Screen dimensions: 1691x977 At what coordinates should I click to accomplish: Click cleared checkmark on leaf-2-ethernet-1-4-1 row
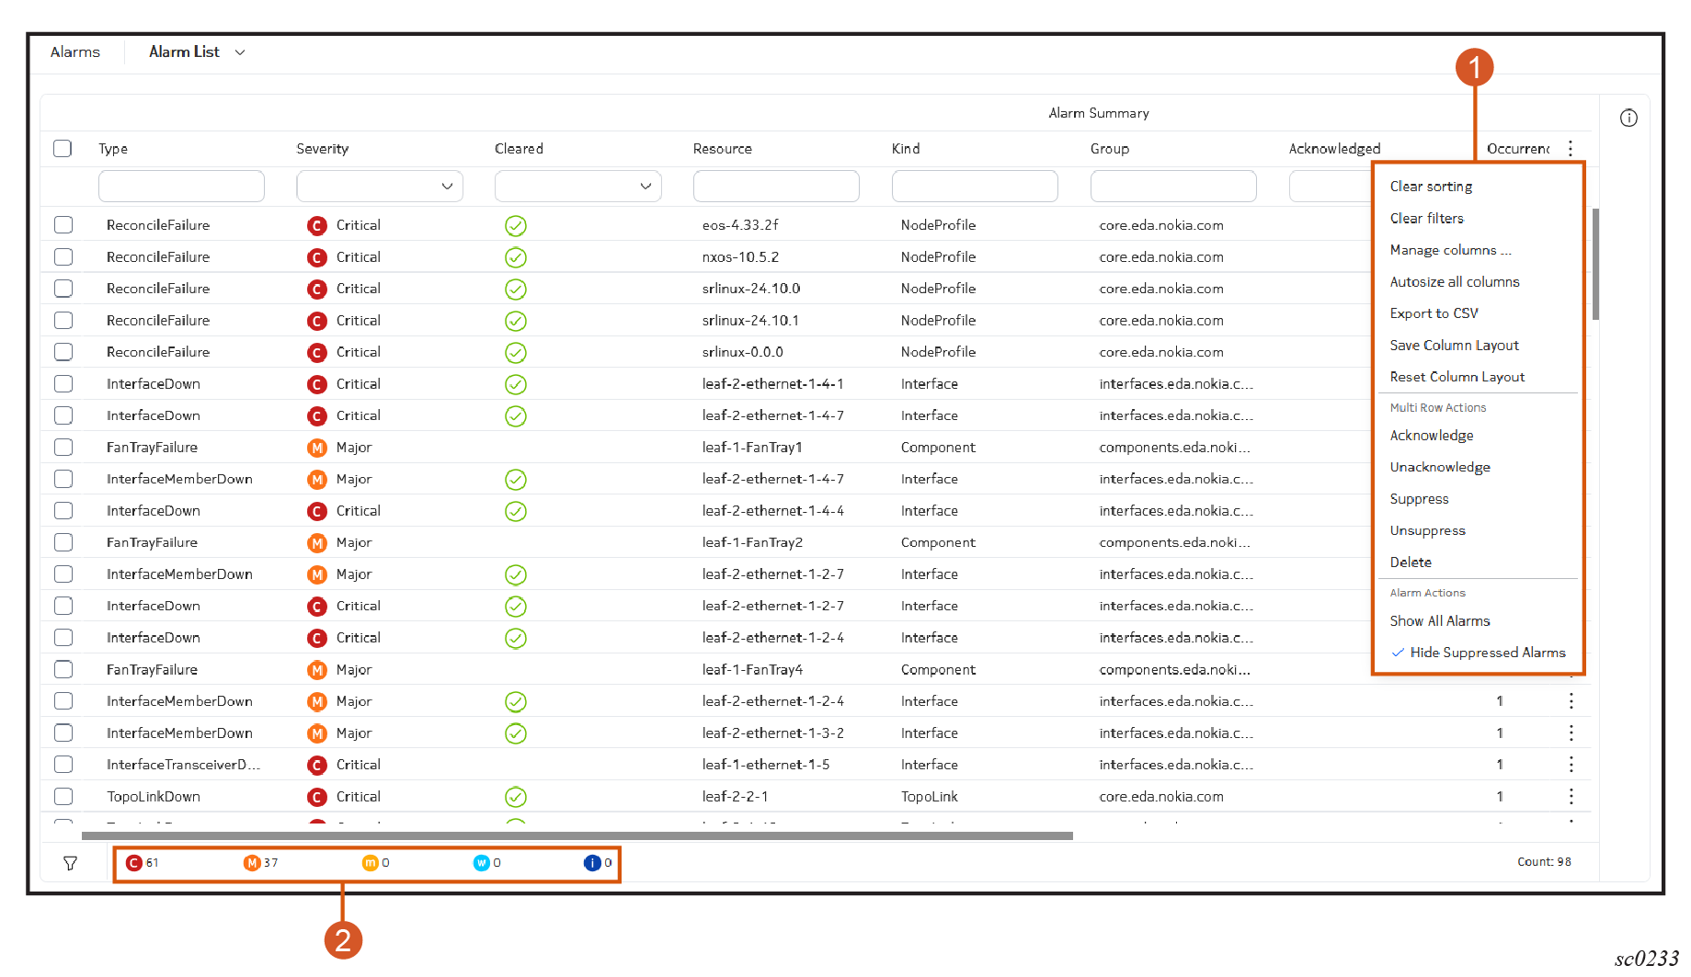tap(516, 384)
